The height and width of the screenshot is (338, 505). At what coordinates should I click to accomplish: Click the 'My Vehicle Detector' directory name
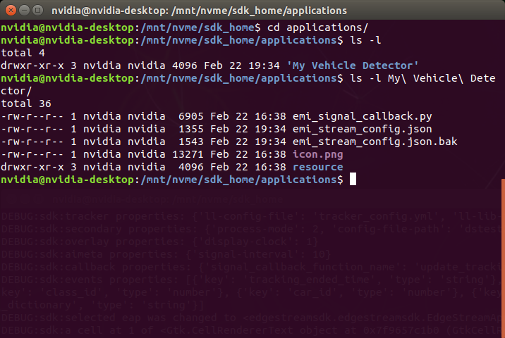click(353, 65)
